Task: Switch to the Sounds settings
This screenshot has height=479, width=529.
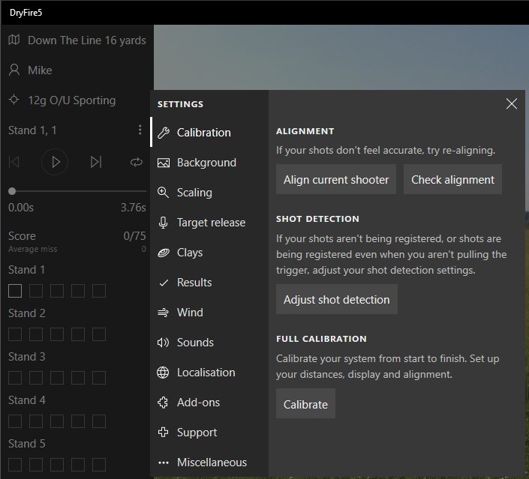Action: point(195,343)
